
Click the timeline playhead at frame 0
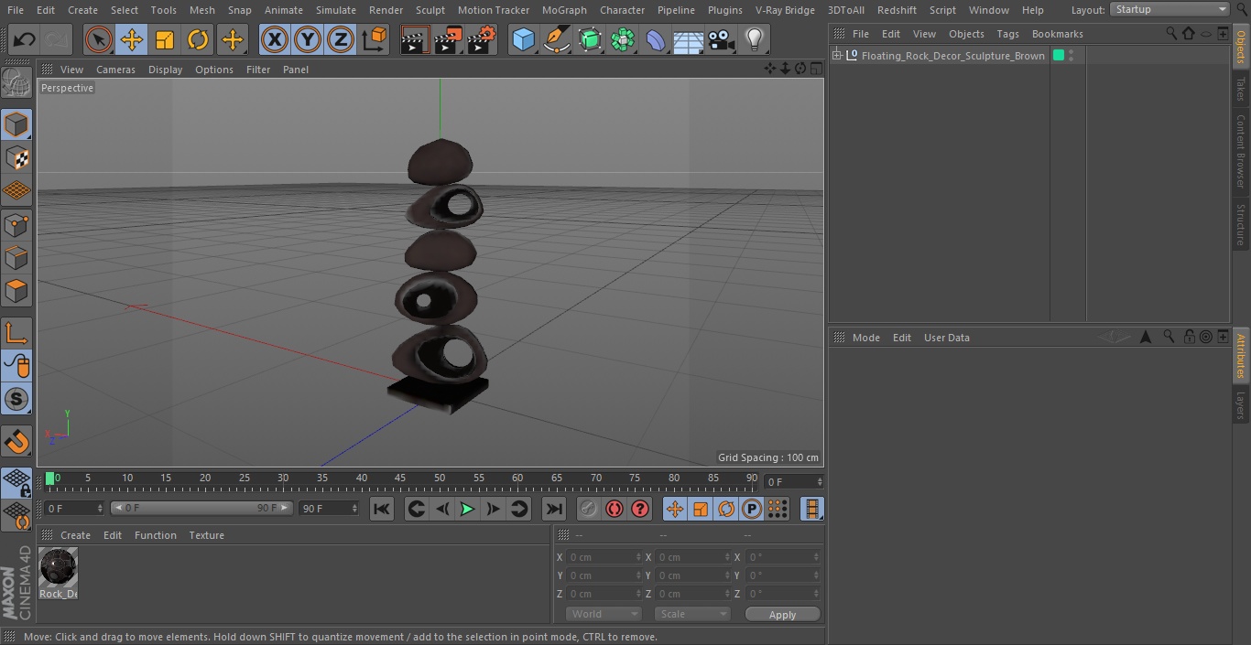point(50,478)
